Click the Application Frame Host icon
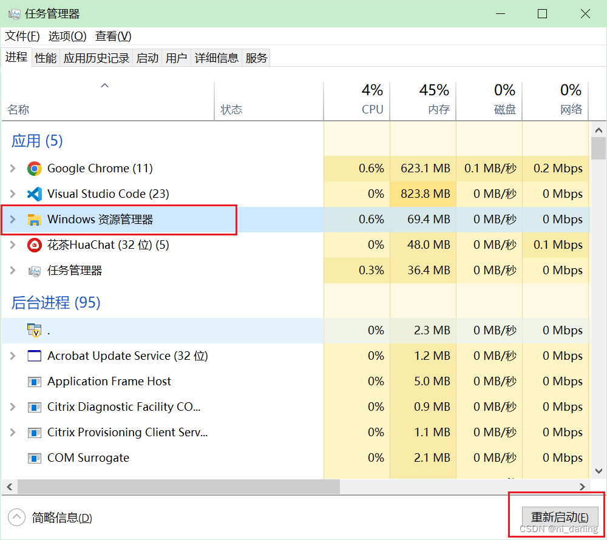 [x=35, y=382]
